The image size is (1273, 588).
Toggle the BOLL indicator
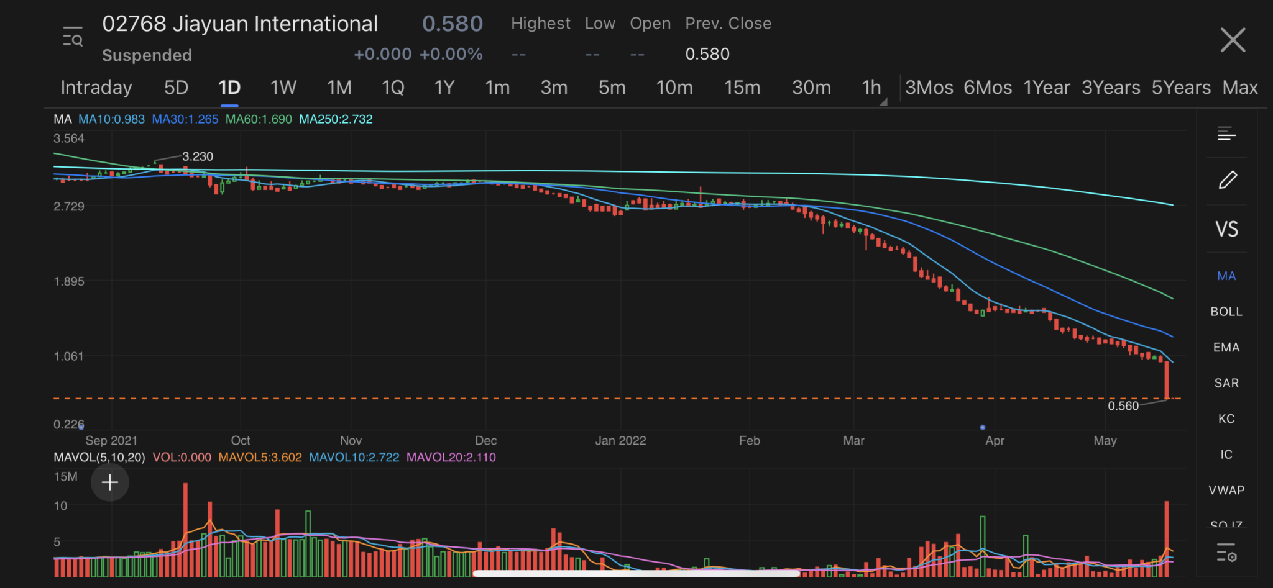1226,312
